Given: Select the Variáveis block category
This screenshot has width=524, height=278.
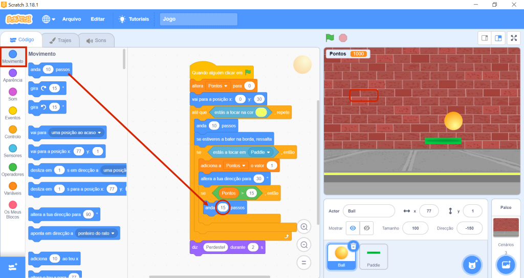Looking at the screenshot, I should coord(13,188).
